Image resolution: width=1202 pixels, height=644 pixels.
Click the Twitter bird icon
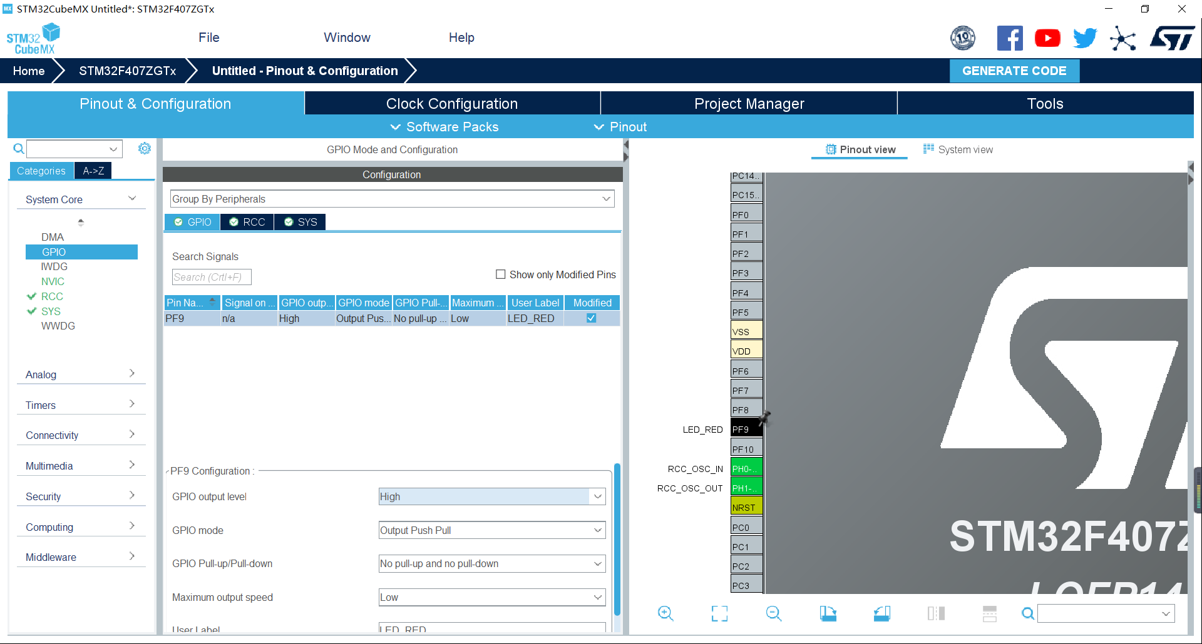pos(1085,38)
